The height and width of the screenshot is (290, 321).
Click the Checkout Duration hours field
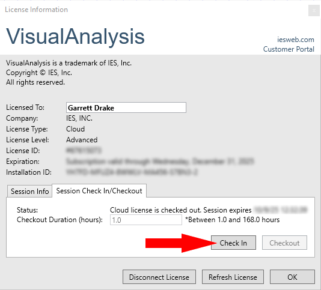tap(146, 220)
